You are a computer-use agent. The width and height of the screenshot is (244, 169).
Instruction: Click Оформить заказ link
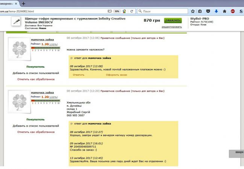click(x=116, y=75)
